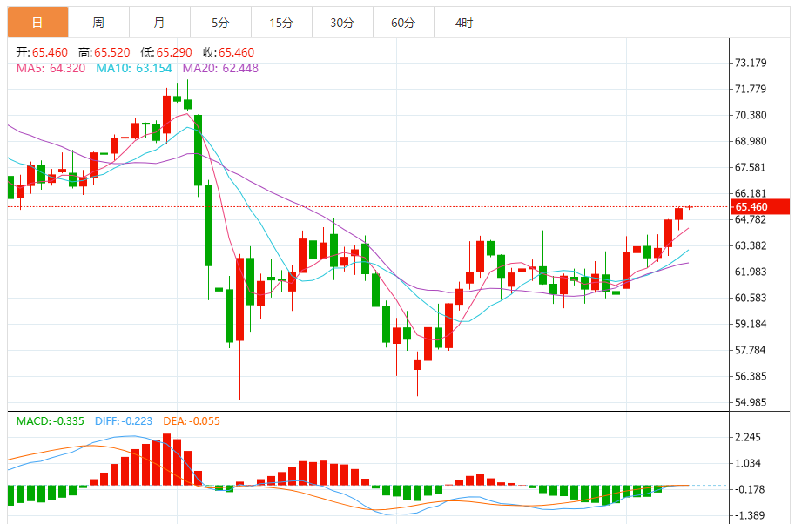Click the 60.583 price axis label
The width and height of the screenshot is (795, 524).
(751, 298)
